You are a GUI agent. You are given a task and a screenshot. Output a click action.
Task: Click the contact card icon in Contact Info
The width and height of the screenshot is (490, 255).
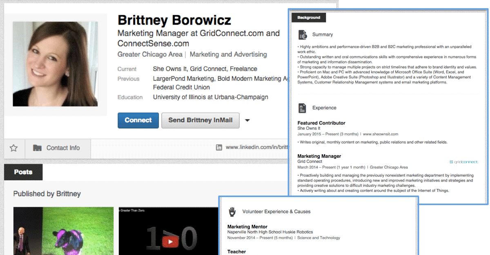pos(37,148)
